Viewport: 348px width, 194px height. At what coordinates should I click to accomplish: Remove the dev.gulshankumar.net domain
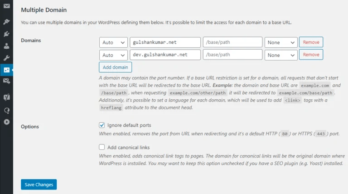311,55
